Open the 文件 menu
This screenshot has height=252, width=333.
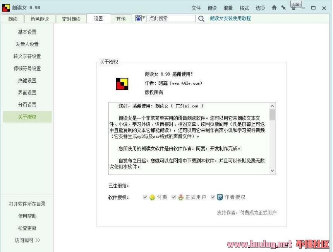pos(196,8)
